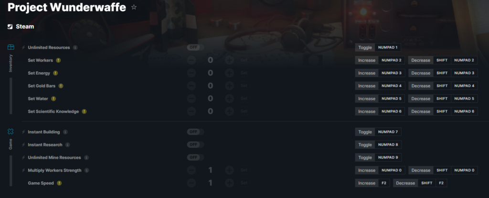Open the info icon beside Unlimited Resources
This screenshot has height=198, width=489.
click(75, 47)
